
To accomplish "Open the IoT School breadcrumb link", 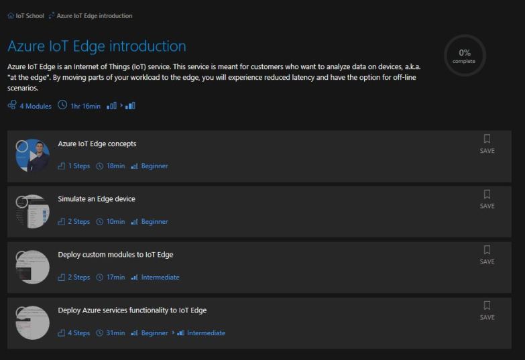I will coord(30,15).
